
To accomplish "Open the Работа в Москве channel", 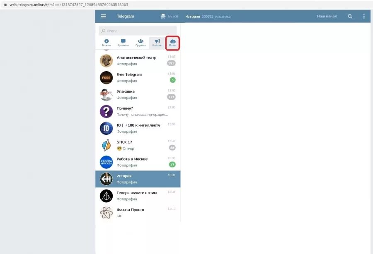I will pyautogui.click(x=138, y=162).
